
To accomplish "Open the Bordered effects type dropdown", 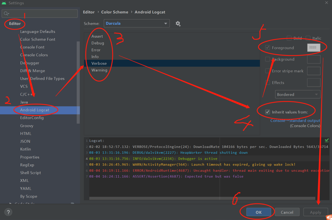I will pos(298,94).
